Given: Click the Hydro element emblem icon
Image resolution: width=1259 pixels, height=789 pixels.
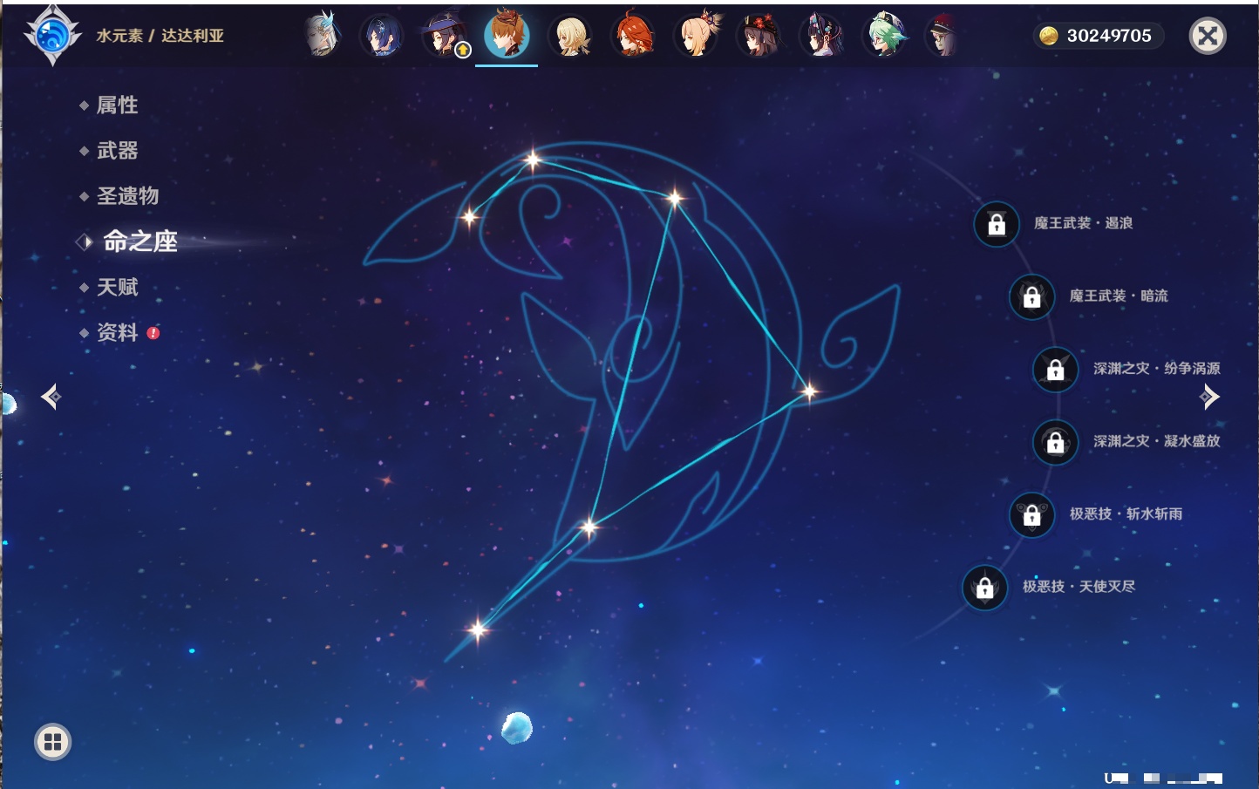Looking at the screenshot, I should [x=52, y=36].
